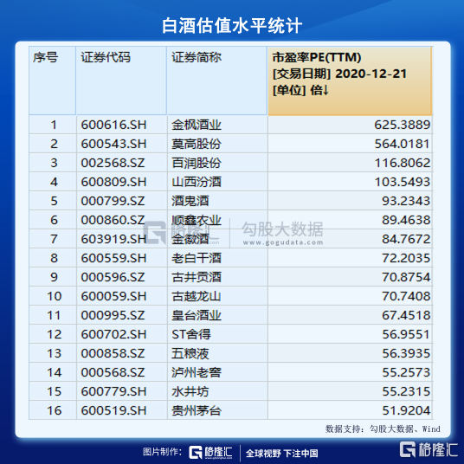The width and height of the screenshot is (464, 464).
Task: Select code cell 000799.SZ
Action: click(121, 201)
